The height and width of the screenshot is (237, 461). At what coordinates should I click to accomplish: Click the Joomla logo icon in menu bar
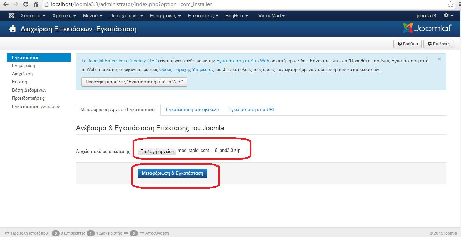pos(11,16)
